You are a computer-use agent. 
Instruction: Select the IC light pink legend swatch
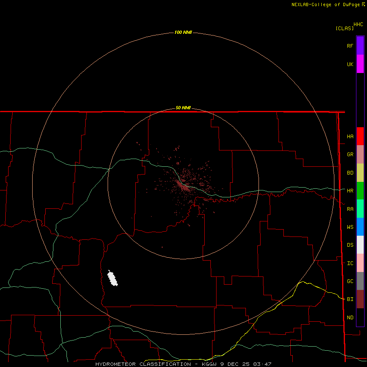360,263
